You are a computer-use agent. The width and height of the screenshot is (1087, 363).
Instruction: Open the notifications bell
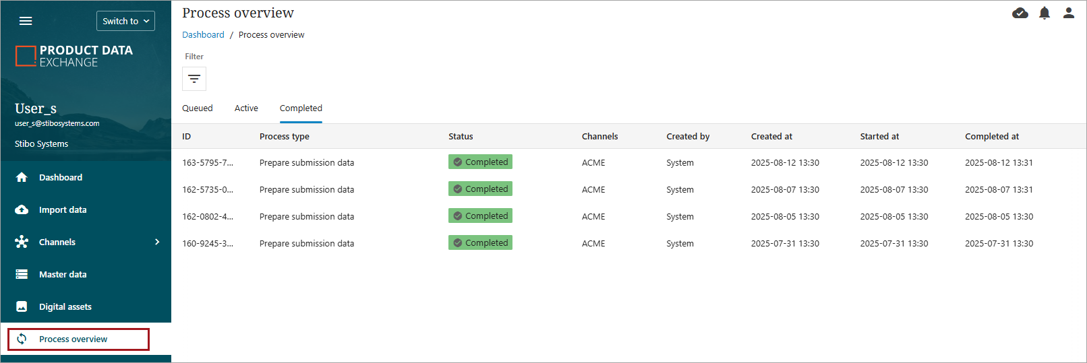pyautogui.click(x=1044, y=13)
